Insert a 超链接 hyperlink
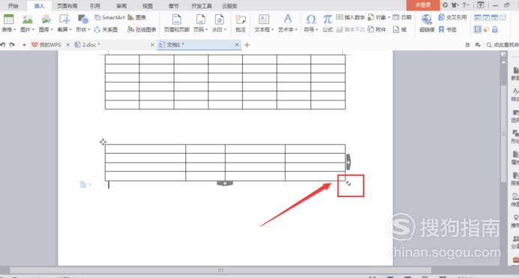 click(427, 23)
